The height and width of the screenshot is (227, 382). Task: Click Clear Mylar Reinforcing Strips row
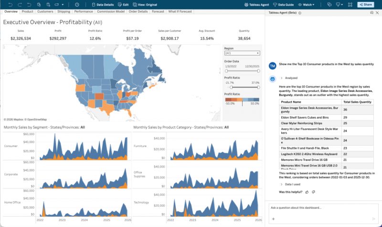[x=326, y=123]
